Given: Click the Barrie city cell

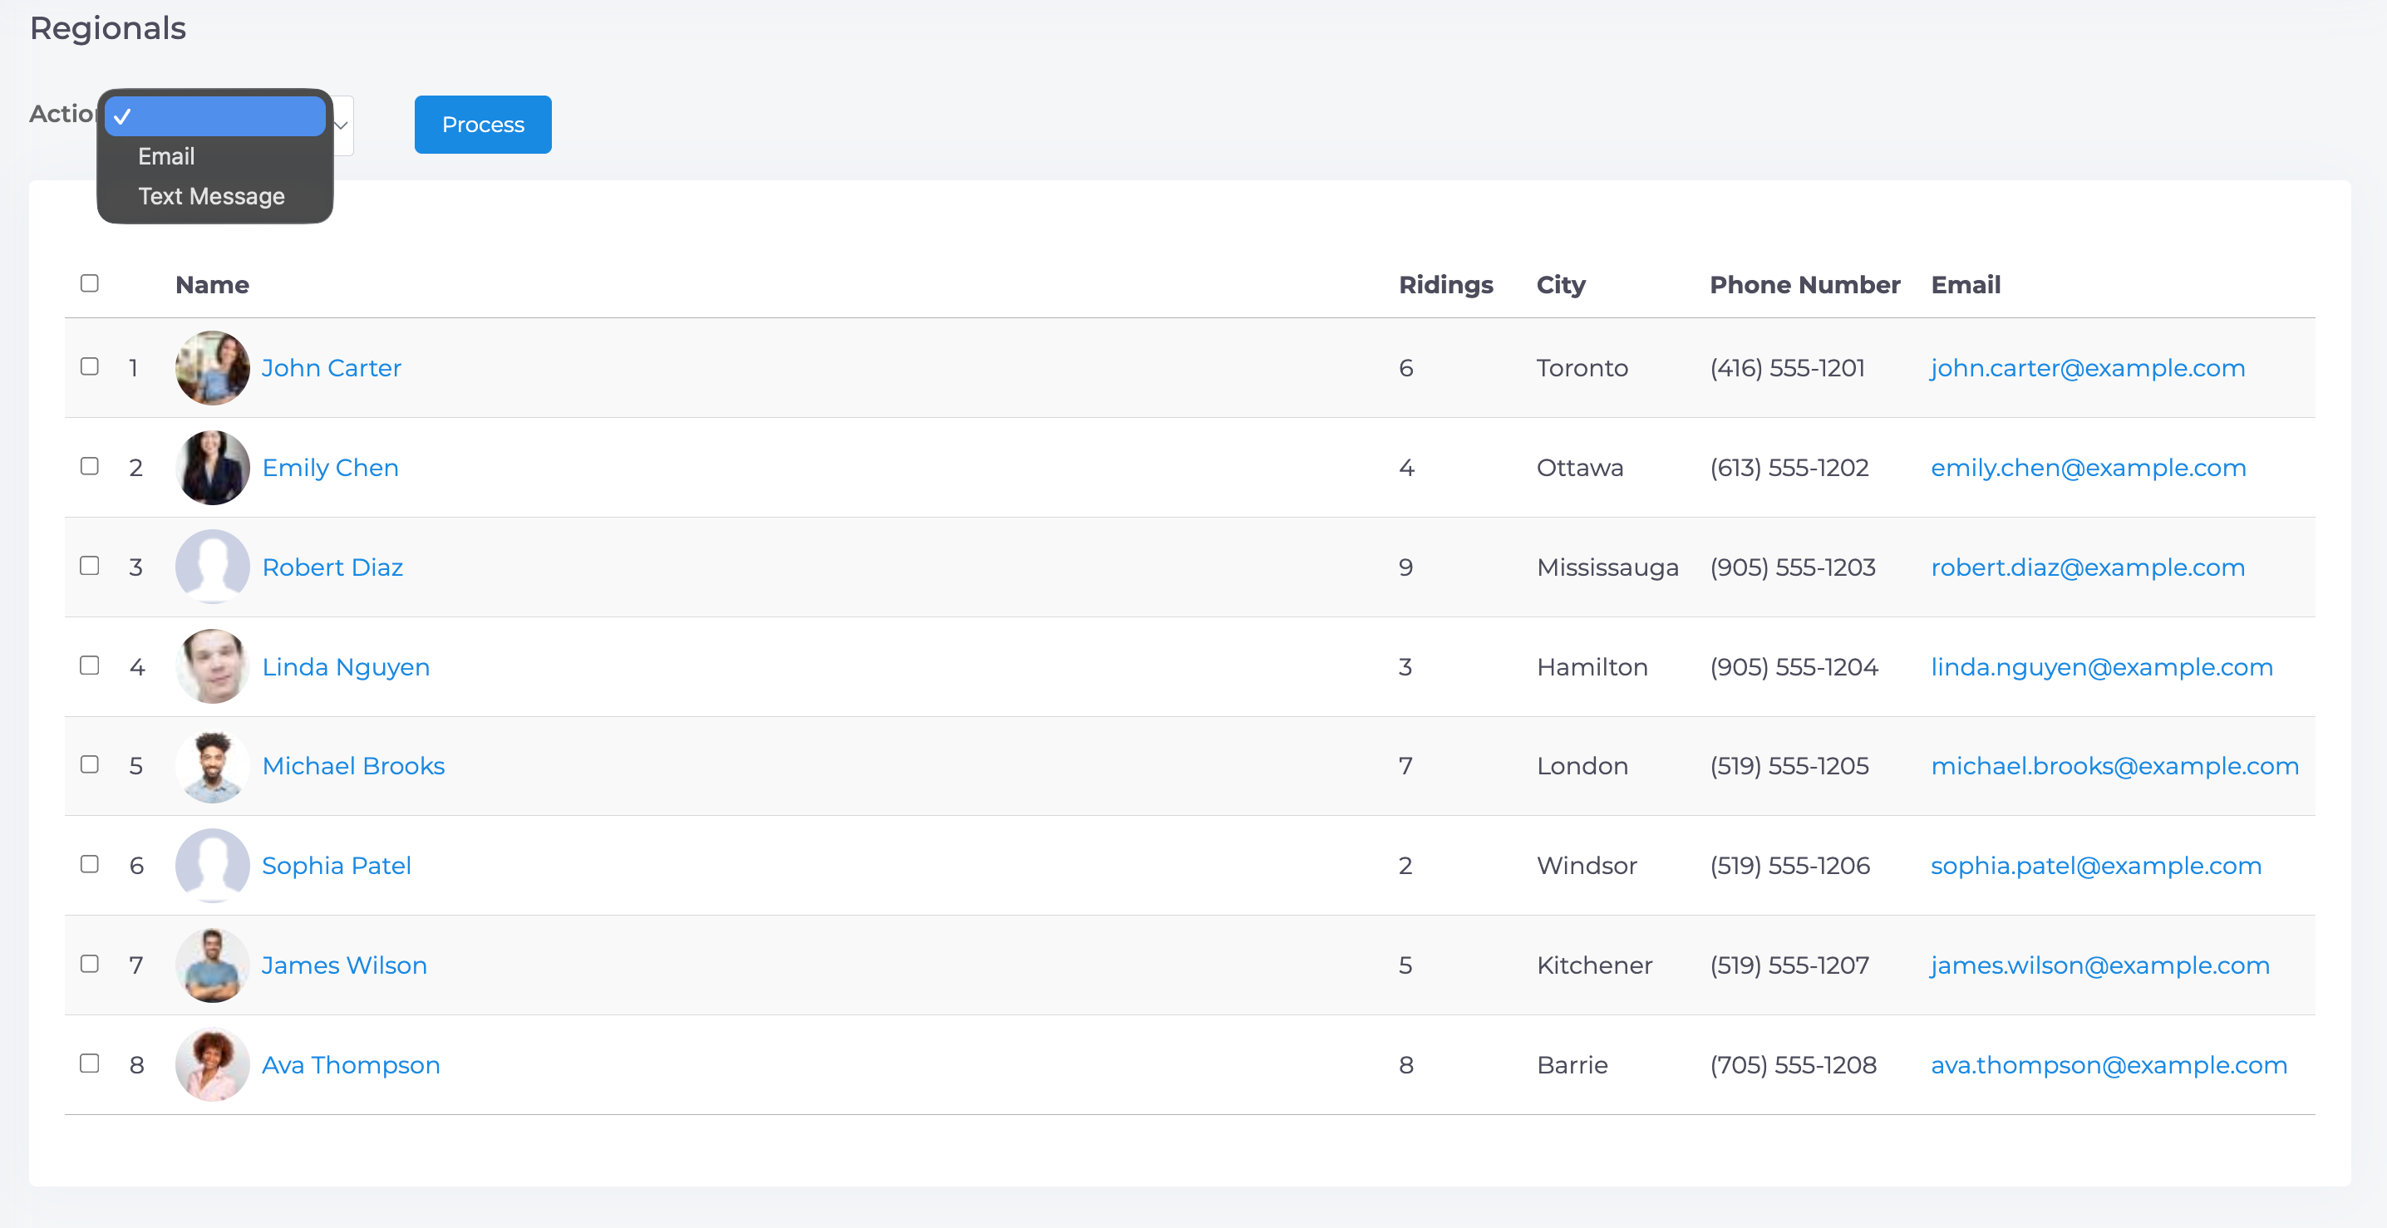Looking at the screenshot, I should click(x=1572, y=1064).
